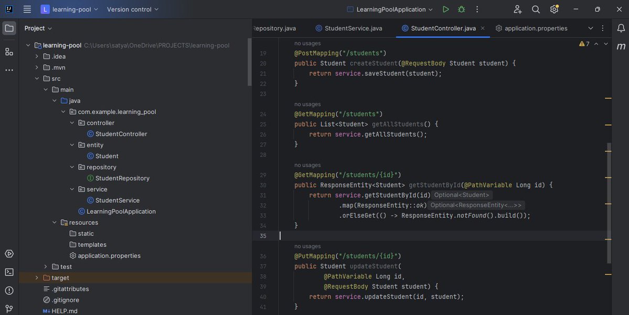The height and width of the screenshot is (315, 629).
Task: Open the Problems tool window icon
Action: (9, 290)
